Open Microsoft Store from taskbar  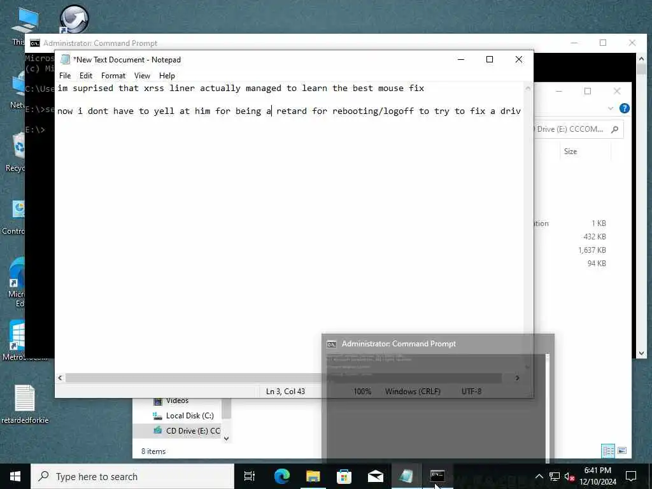click(x=344, y=476)
